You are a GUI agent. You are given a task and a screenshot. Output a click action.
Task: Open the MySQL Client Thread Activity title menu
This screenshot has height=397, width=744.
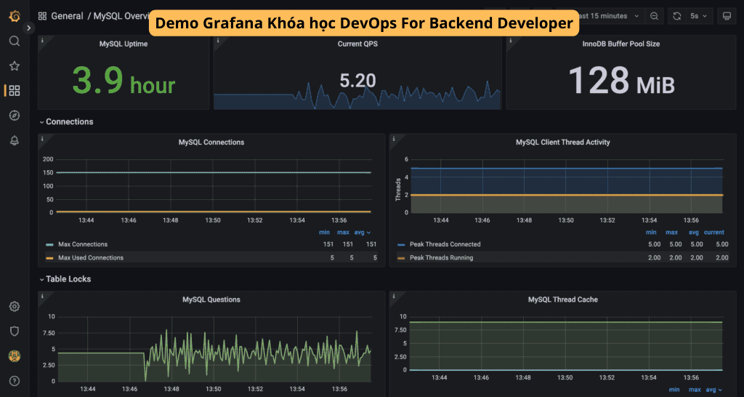(x=563, y=142)
